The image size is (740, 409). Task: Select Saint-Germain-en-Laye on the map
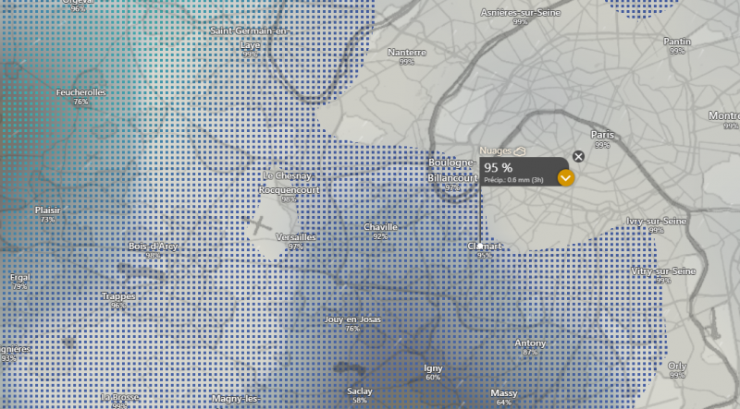(x=250, y=38)
